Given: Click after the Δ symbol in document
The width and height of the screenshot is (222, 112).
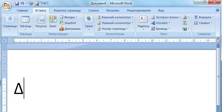Looking at the screenshot, I should (24, 88).
